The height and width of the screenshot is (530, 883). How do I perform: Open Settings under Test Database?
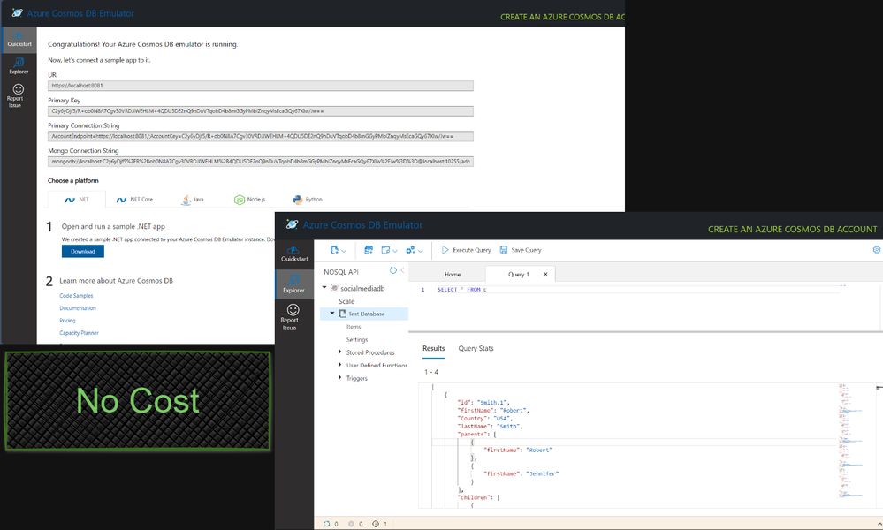click(357, 340)
